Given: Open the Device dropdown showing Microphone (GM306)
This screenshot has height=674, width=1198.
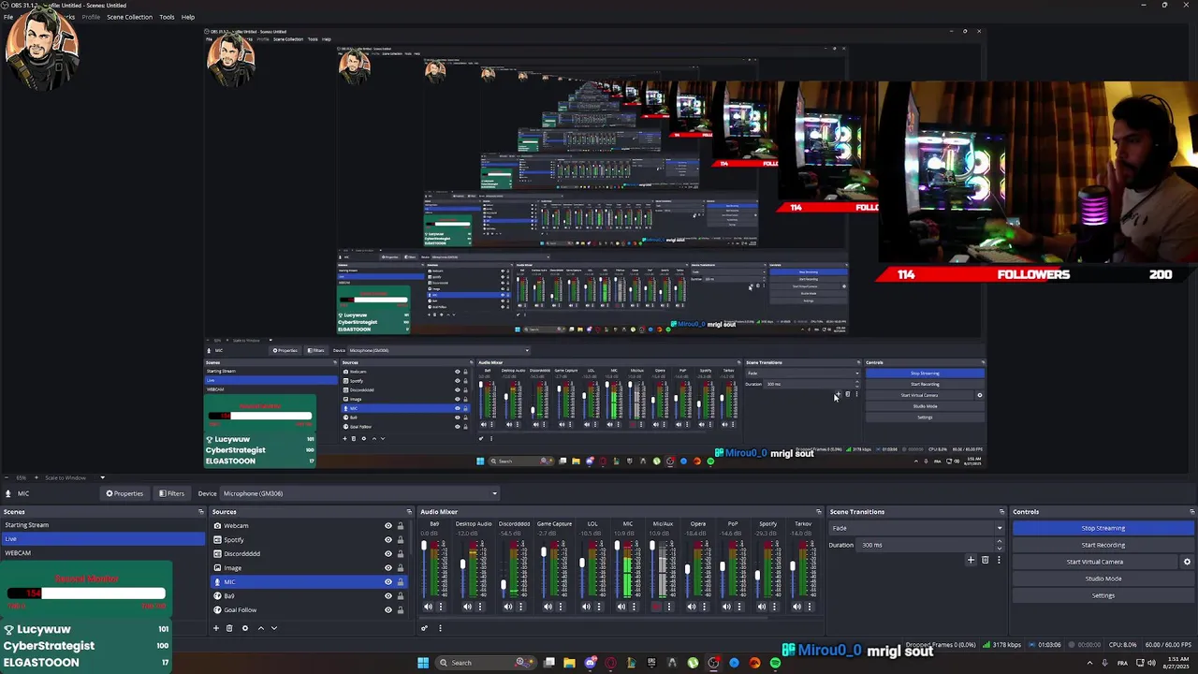Looking at the screenshot, I should tap(360, 493).
